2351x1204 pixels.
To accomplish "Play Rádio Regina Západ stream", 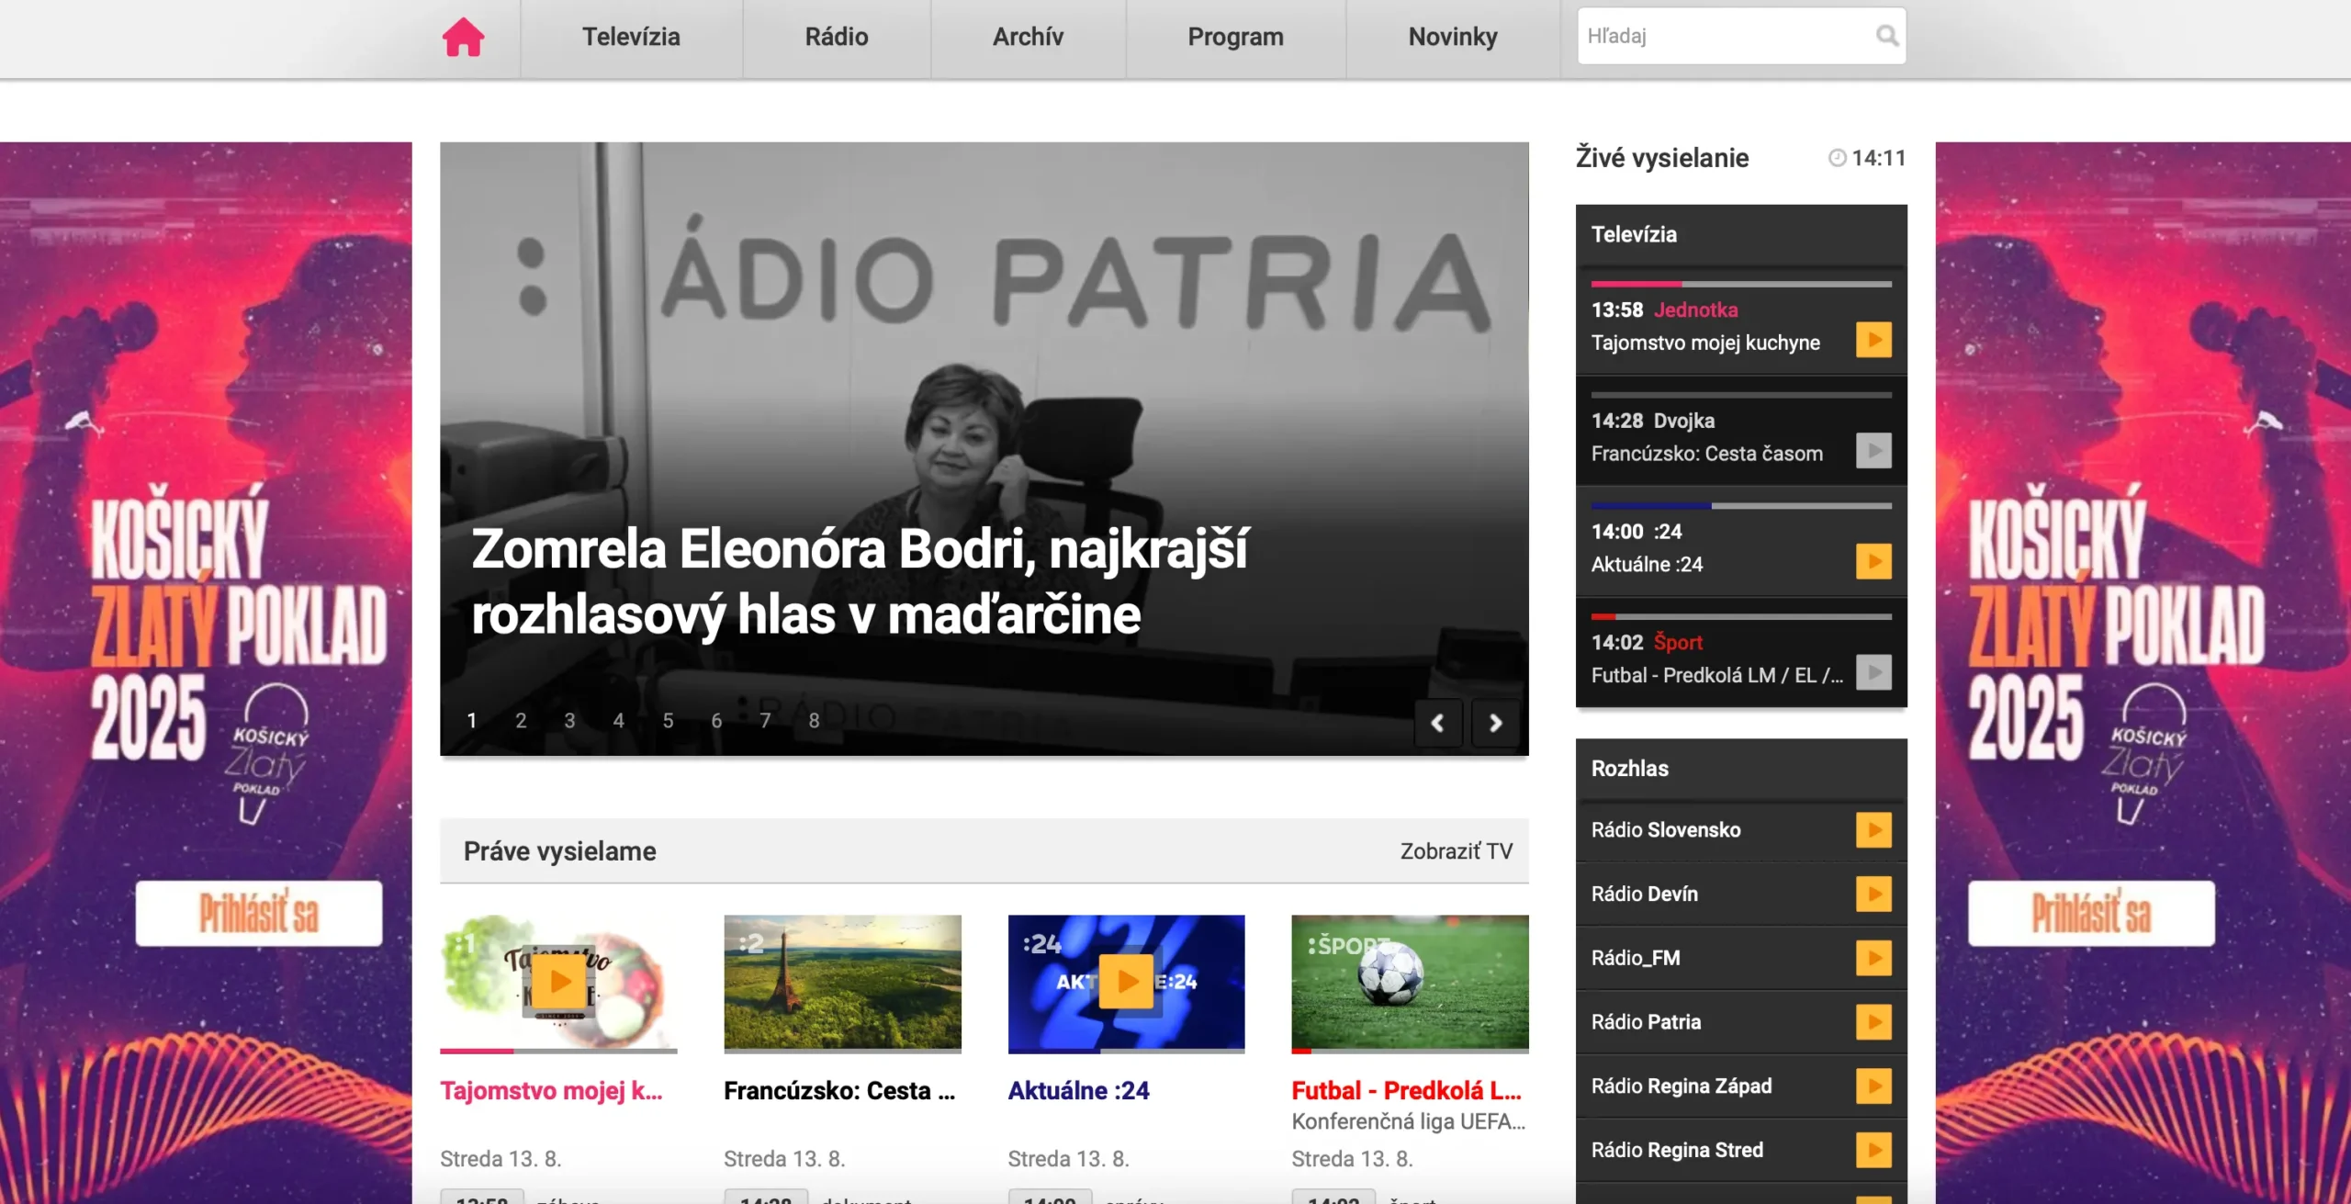I will (1873, 1086).
